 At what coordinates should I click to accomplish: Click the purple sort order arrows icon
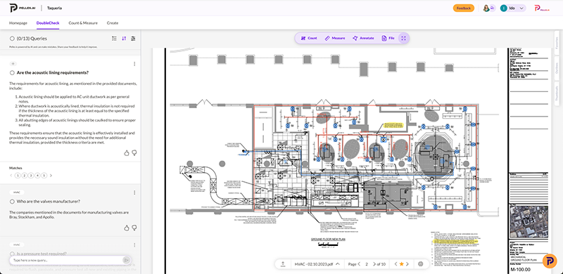(x=124, y=39)
